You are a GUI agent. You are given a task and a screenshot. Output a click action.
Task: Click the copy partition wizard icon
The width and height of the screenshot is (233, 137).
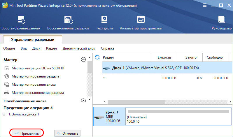[x=6, y=76]
